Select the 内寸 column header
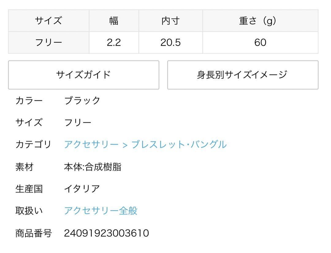331x253 pixels. point(171,21)
